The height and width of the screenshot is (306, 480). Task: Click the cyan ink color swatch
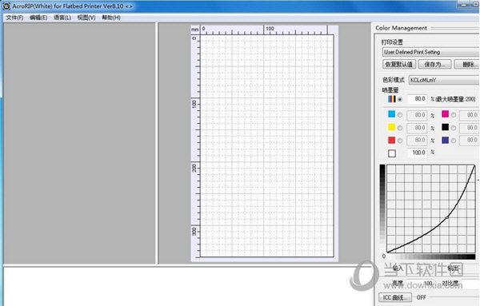coord(391,114)
